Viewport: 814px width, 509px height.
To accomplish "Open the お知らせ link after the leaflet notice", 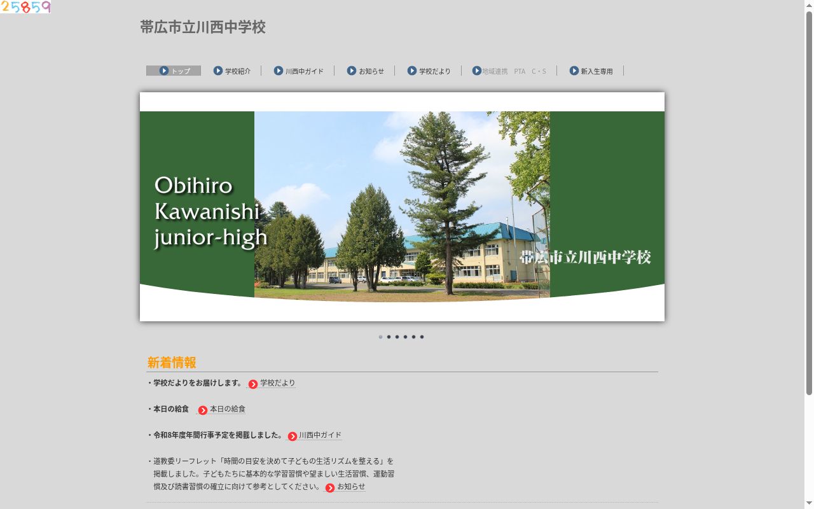I will [345, 487].
